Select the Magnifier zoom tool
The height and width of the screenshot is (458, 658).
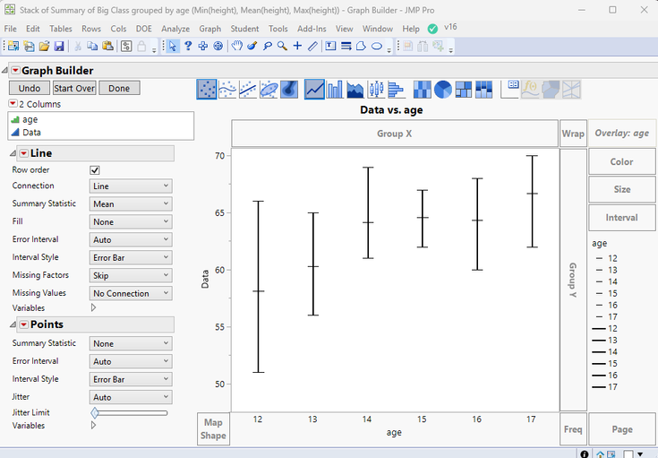pos(282,46)
